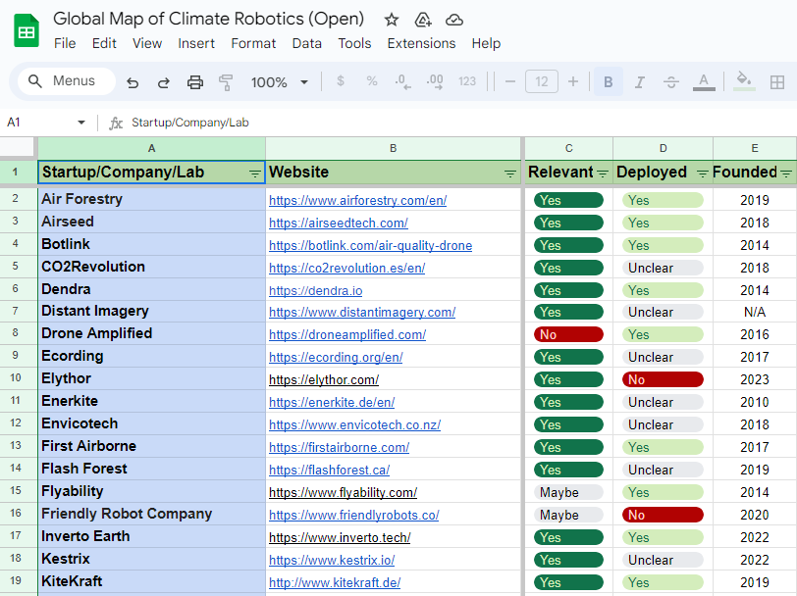This screenshot has width=797, height=596.
Task: Rename the Global Map of Climate Robotics title
Action: (x=209, y=19)
